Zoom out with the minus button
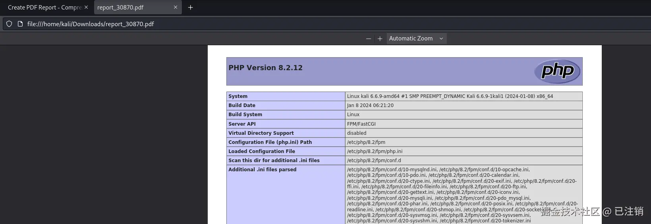 (369, 38)
